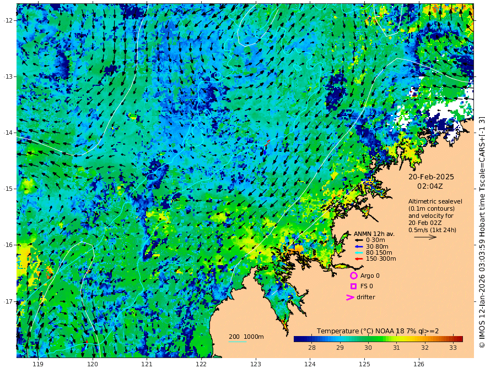Click the longitude axis label 125
485x374 pixels.
[x=364, y=365]
